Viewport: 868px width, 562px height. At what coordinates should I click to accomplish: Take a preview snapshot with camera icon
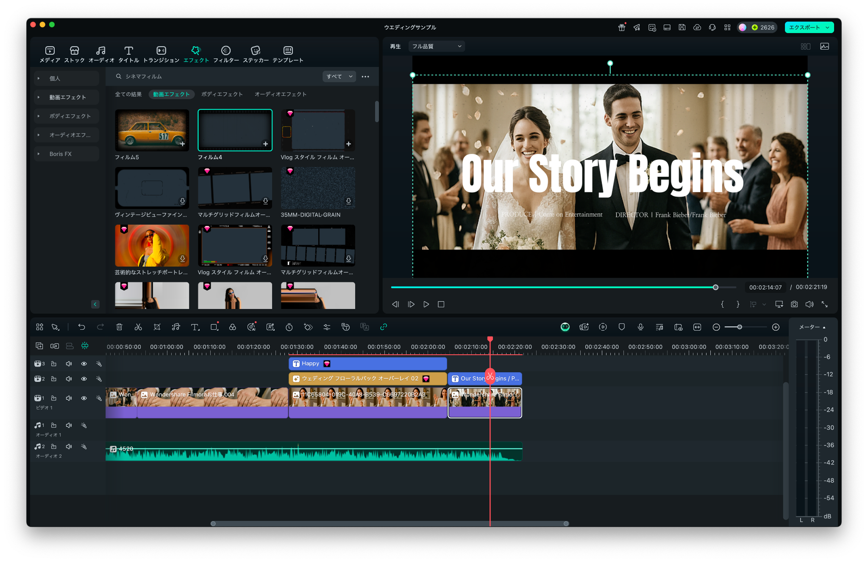[794, 304]
